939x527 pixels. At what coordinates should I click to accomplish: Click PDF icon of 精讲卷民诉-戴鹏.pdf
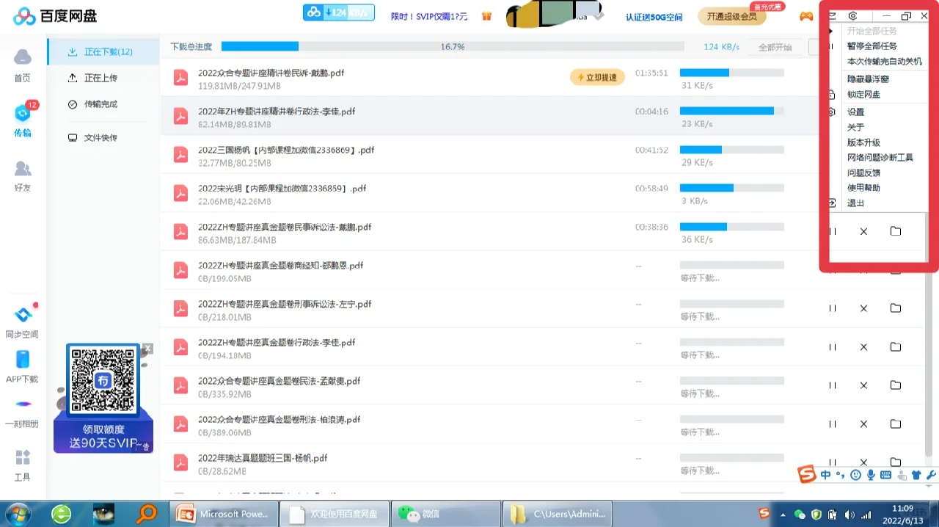[180, 77]
